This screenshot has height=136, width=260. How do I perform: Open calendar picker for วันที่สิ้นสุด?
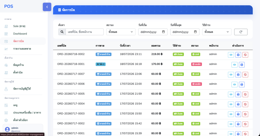click(x=195, y=32)
